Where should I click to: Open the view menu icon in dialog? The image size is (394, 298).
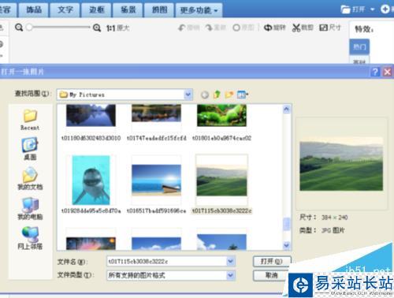click(x=243, y=95)
